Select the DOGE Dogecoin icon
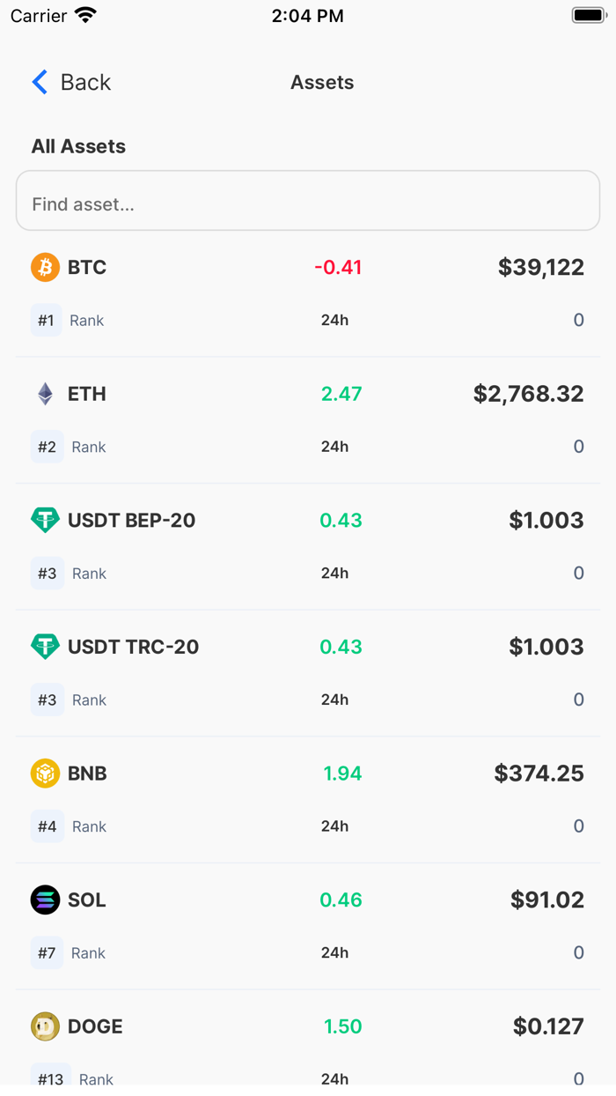Screen dimensions: 616x1096 click(x=44, y=1026)
